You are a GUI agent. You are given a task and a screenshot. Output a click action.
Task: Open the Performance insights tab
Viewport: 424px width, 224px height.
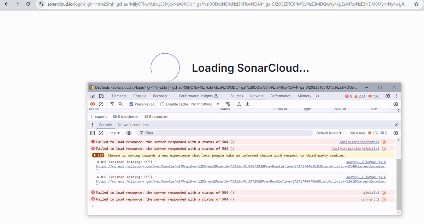[198, 96]
